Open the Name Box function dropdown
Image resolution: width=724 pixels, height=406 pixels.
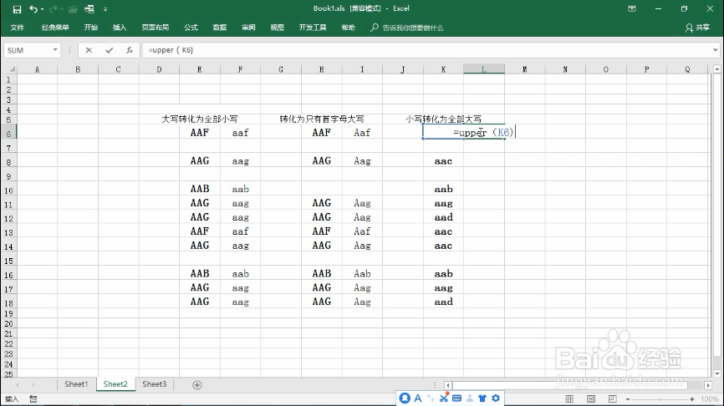pos(55,50)
